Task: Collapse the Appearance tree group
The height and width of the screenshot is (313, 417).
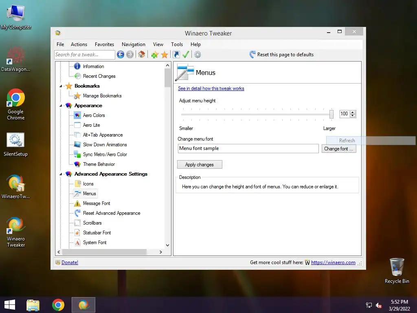Action: pyautogui.click(x=61, y=106)
